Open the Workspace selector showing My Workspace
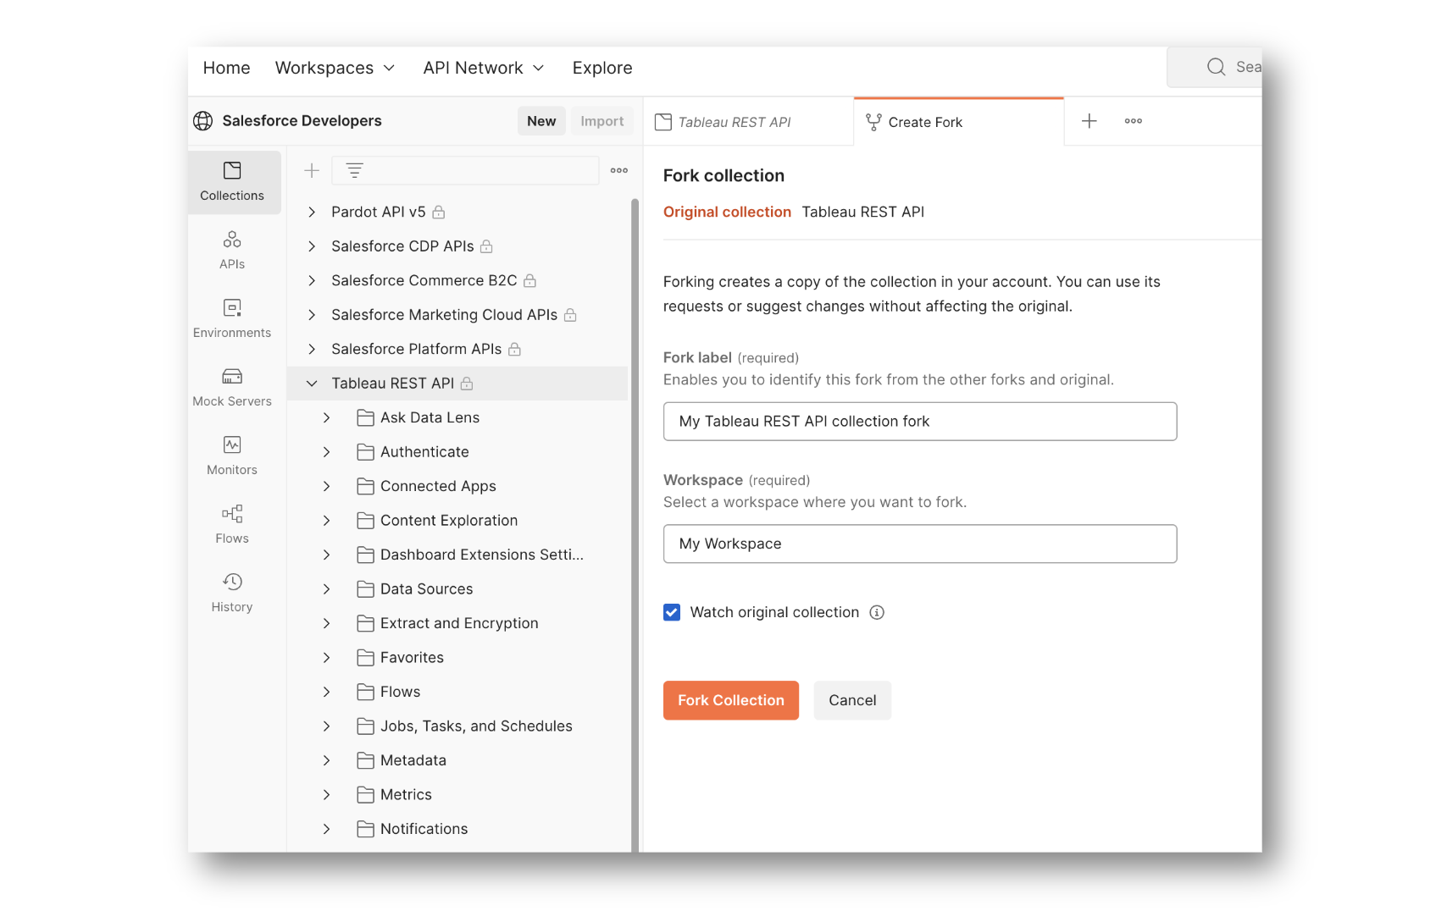Screen dimensions: 1447x911 point(920,544)
